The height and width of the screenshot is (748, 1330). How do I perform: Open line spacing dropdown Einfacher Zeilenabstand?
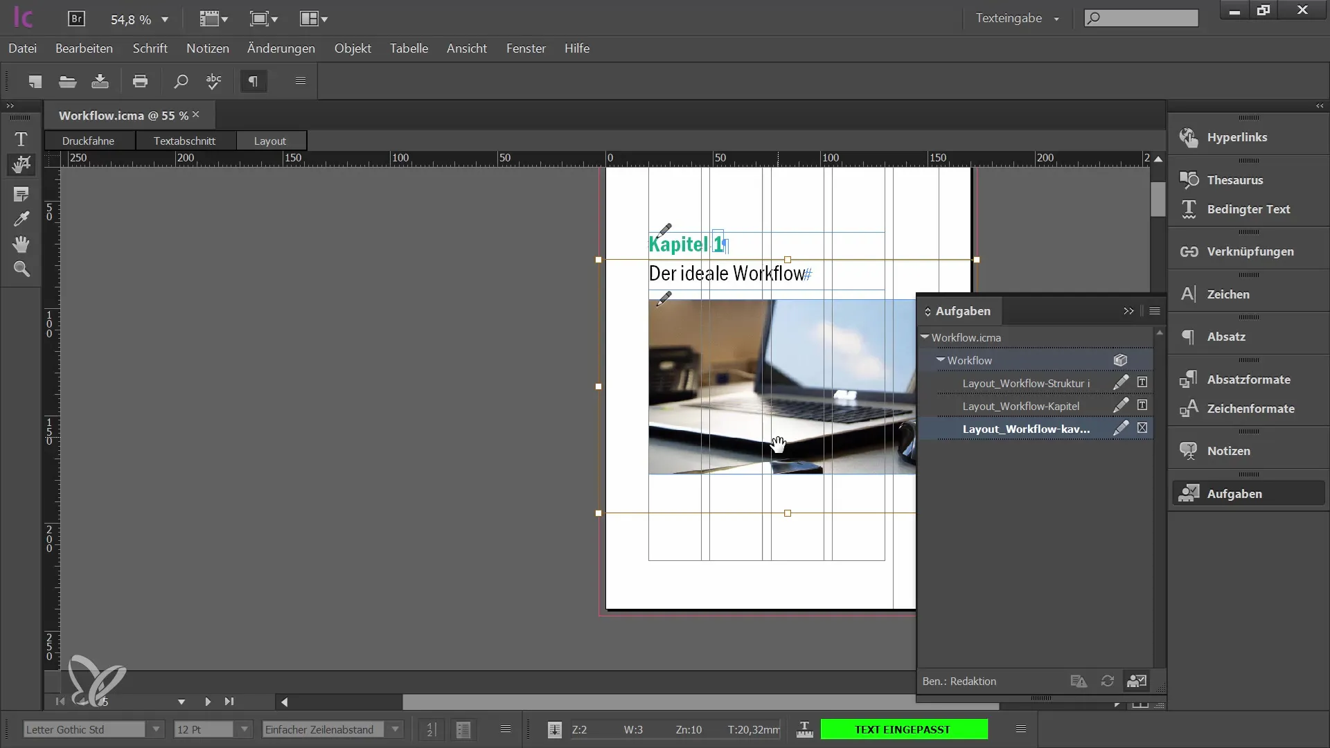pyautogui.click(x=395, y=729)
